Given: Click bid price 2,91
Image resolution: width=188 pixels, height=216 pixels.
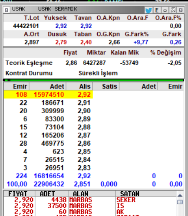Looking at the screenshot, I should pos(84,103).
